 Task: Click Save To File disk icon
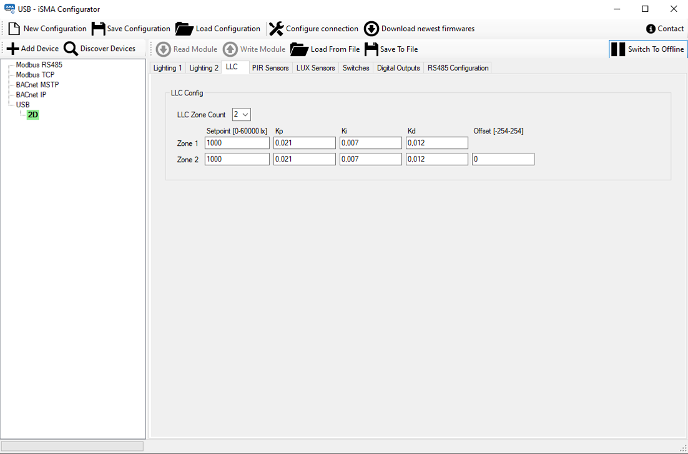coord(371,49)
